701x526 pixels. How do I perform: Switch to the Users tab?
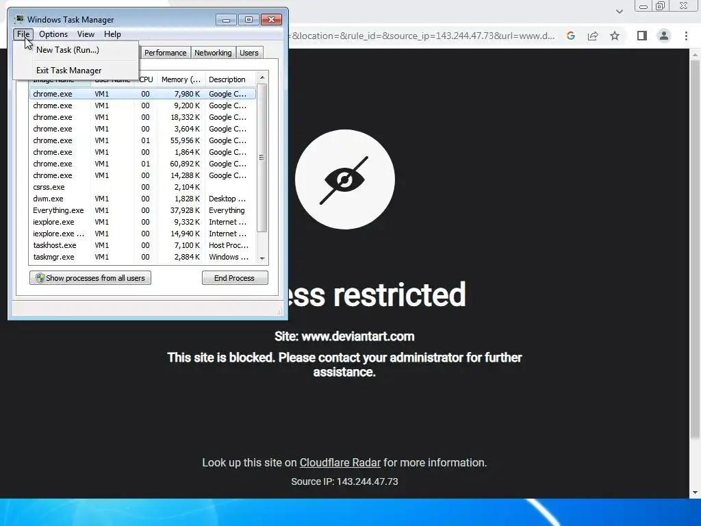point(248,53)
